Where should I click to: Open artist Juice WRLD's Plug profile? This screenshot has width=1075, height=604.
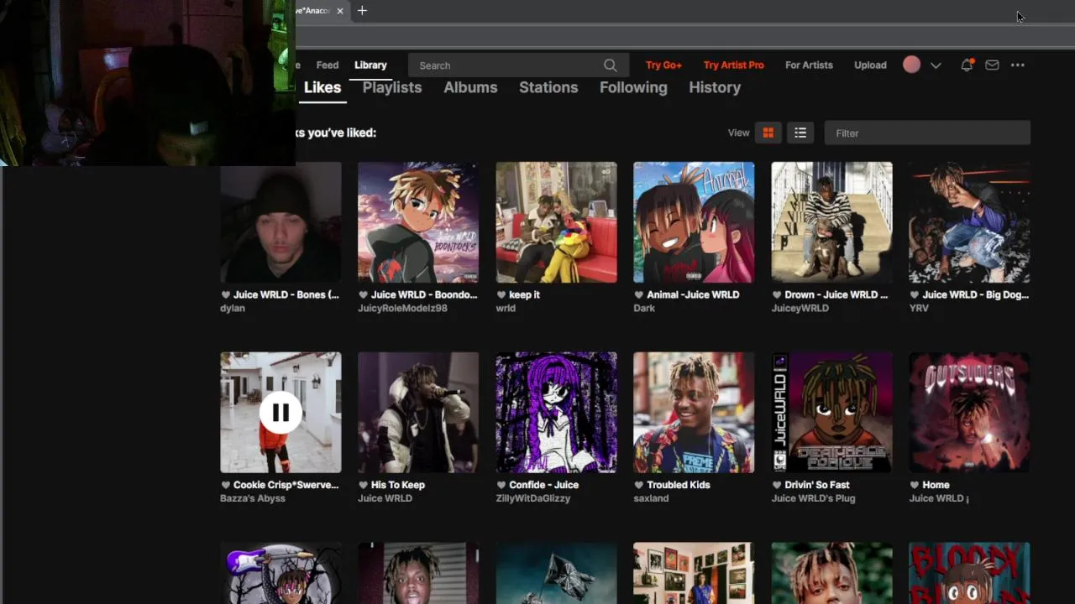[x=813, y=498]
